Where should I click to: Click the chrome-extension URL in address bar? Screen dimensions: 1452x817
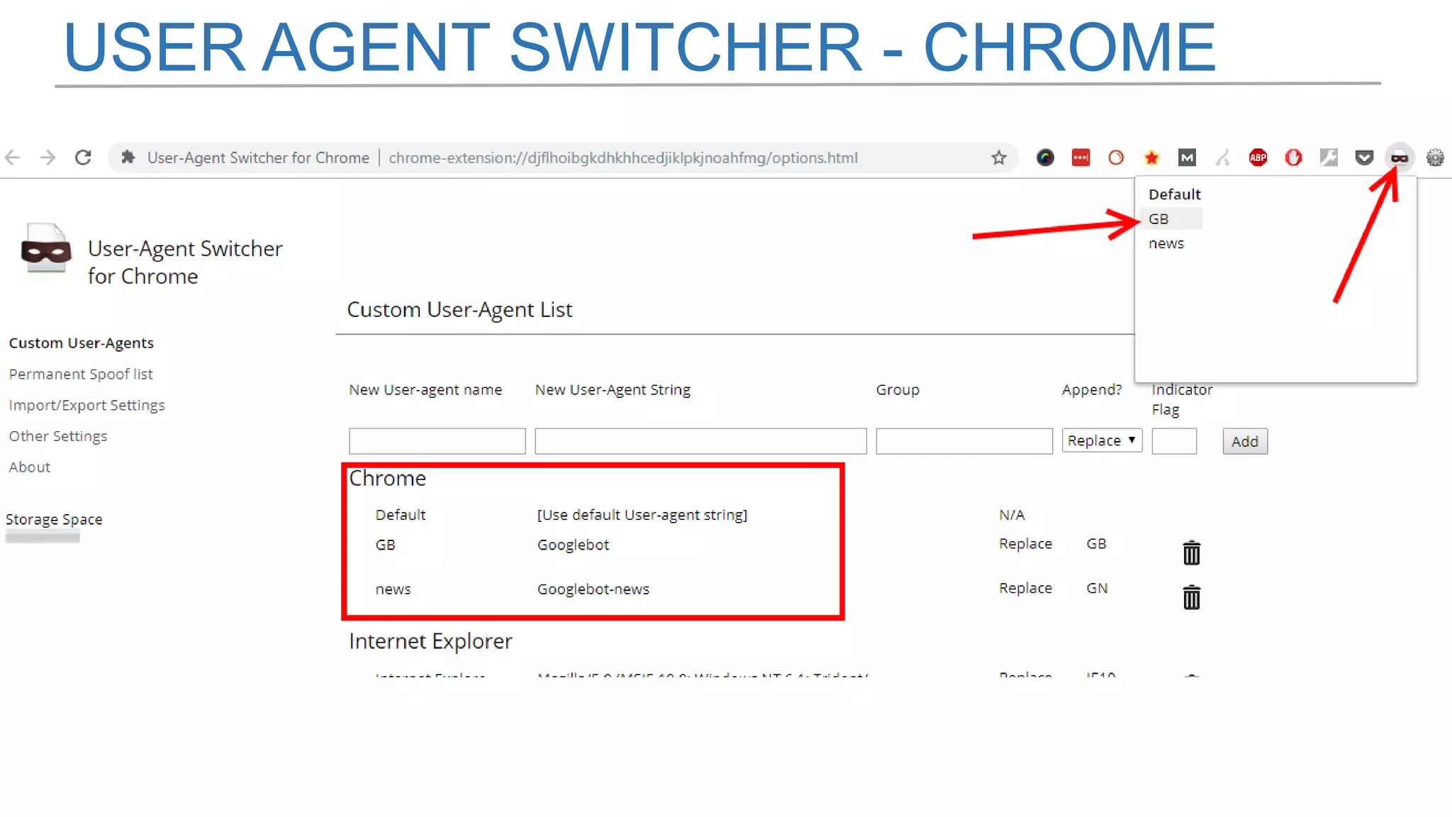pos(623,157)
